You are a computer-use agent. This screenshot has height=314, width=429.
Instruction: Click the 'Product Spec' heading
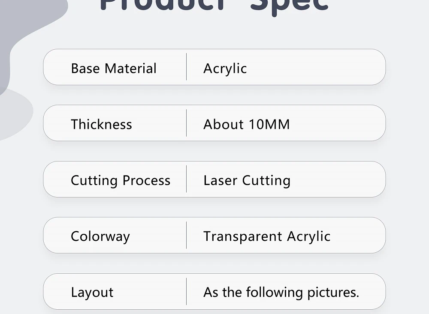(x=214, y=5)
